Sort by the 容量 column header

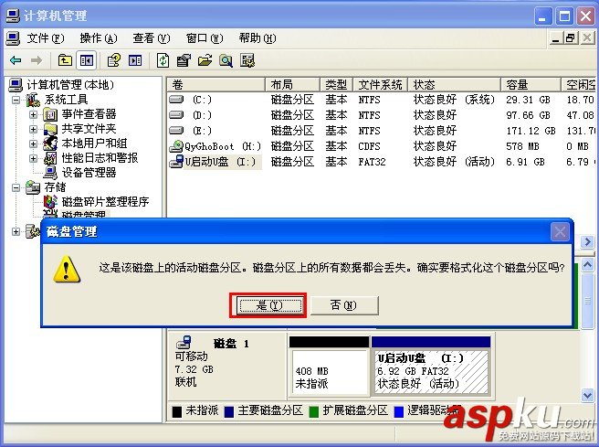pos(531,84)
